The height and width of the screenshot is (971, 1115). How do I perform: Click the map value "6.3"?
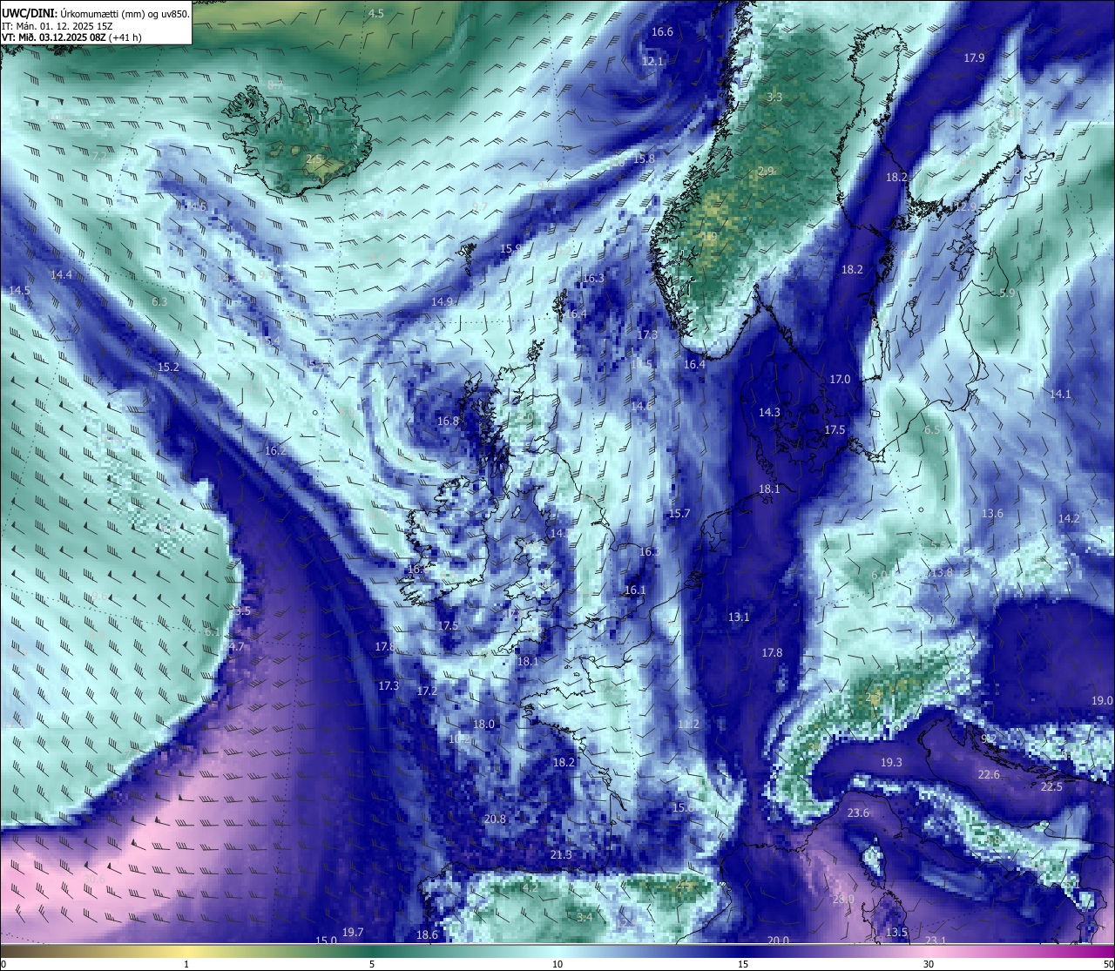[x=159, y=302]
